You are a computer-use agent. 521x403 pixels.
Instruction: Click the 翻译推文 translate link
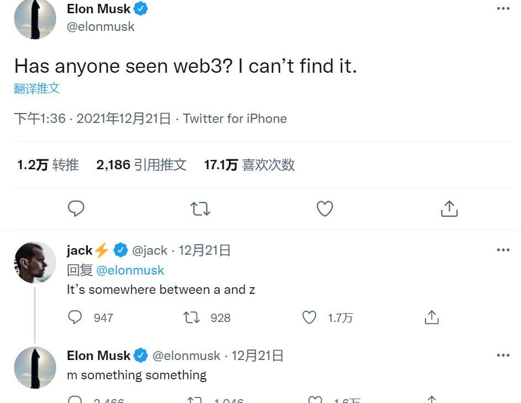36,88
